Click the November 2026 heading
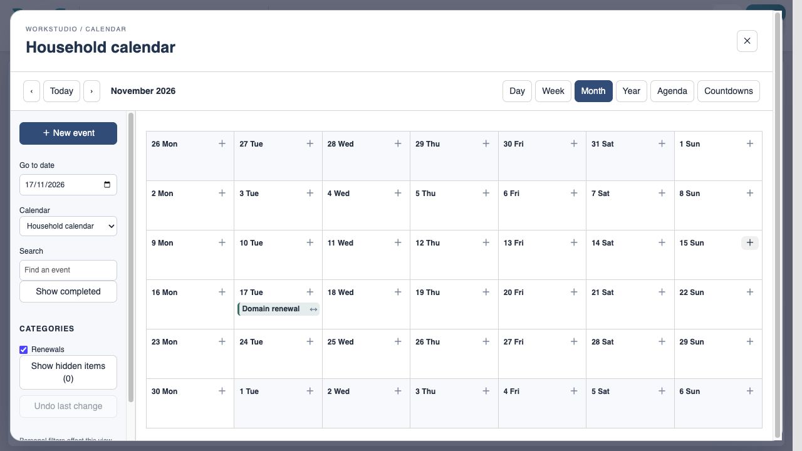This screenshot has width=802, height=451. pos(143,91)
